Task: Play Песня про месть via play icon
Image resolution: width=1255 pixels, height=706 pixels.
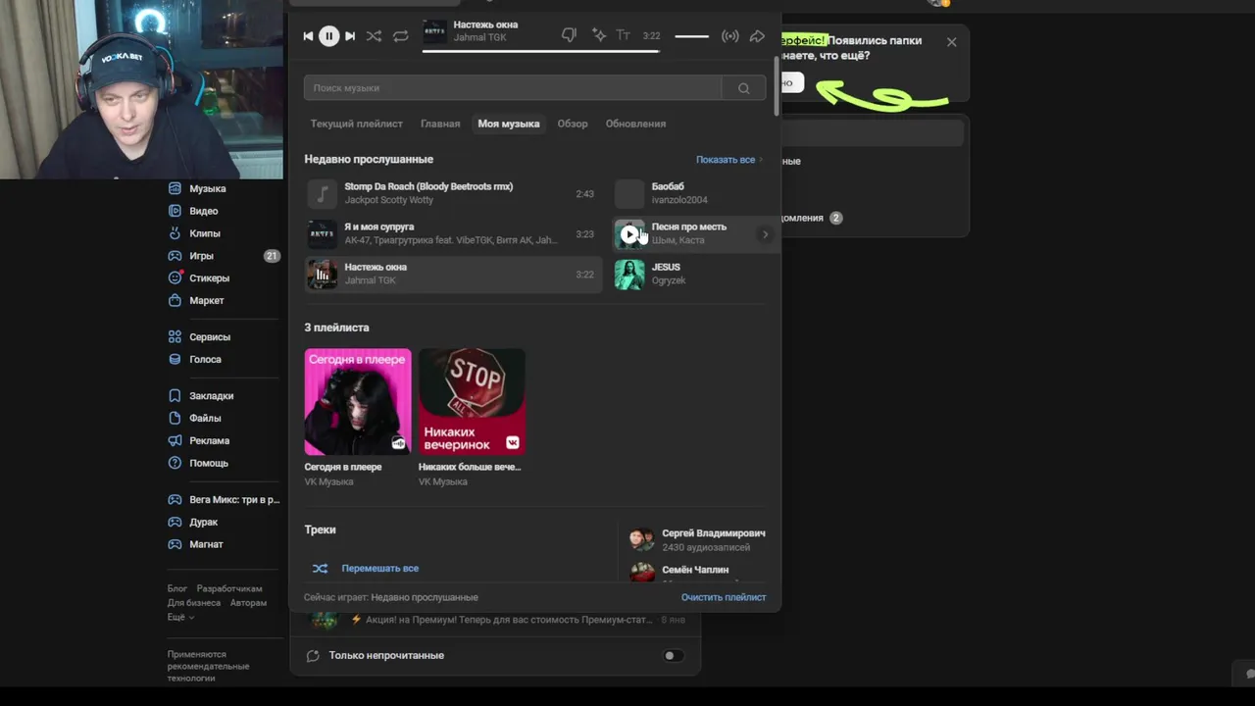Action: (x=629, y=234)
